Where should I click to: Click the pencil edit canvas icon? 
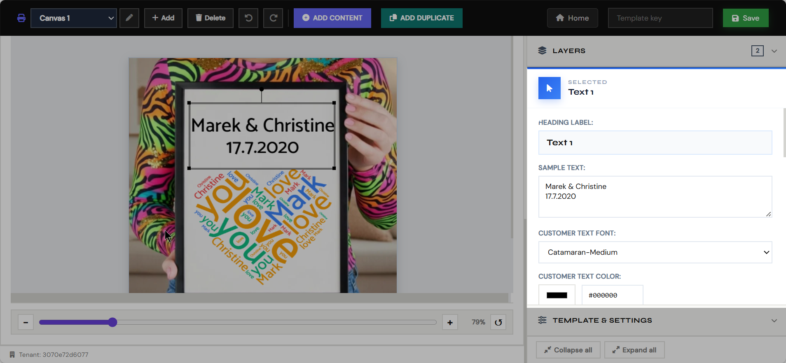click(x=129, y=18)
